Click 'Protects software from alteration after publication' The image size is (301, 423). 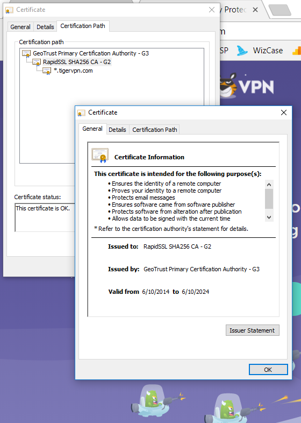[x=176, y=211]
